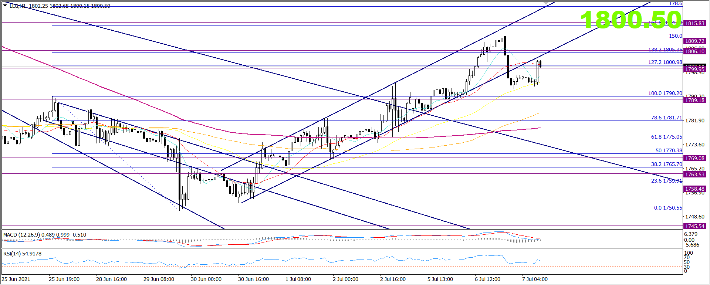710x285 pixels.
Task: Select the Fibonacci 178.6 label at top
Action: click(x=676, y=3)
